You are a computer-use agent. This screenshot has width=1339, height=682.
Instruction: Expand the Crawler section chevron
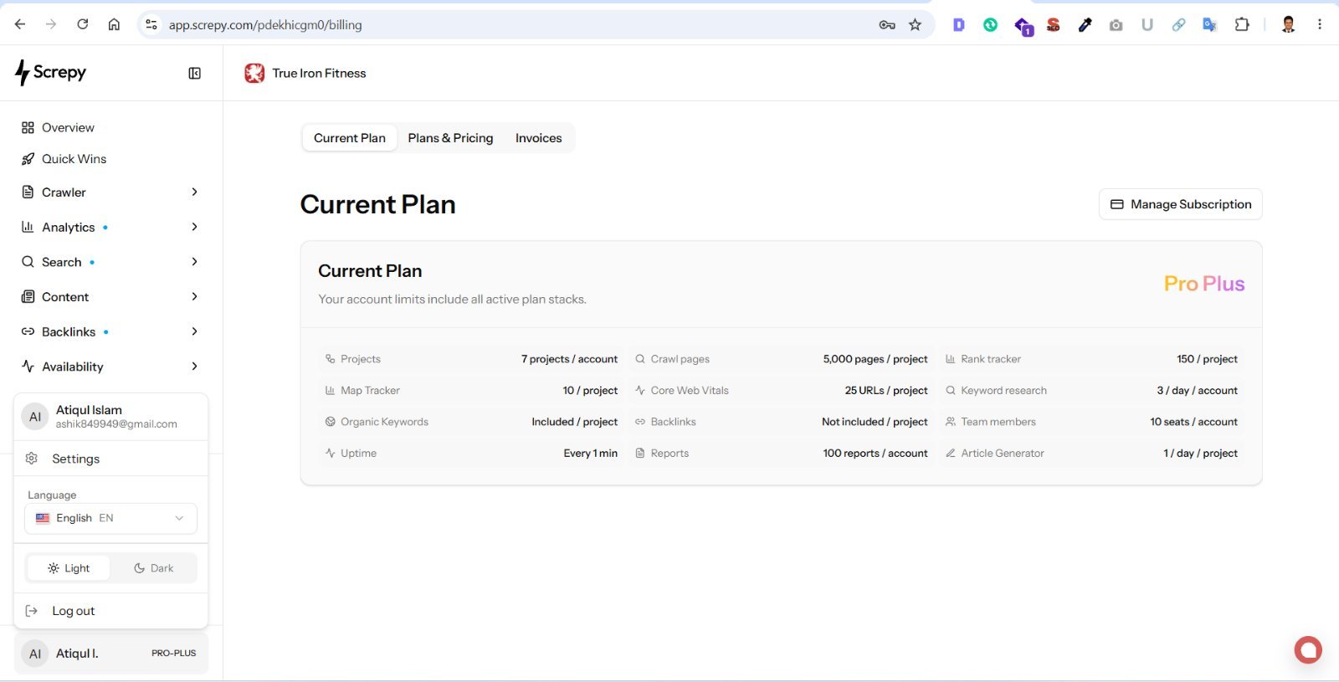(x=194, y=192)
